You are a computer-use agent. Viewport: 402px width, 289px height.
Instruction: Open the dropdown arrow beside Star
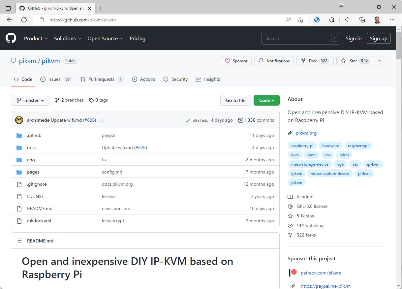(x=379, y=61)
